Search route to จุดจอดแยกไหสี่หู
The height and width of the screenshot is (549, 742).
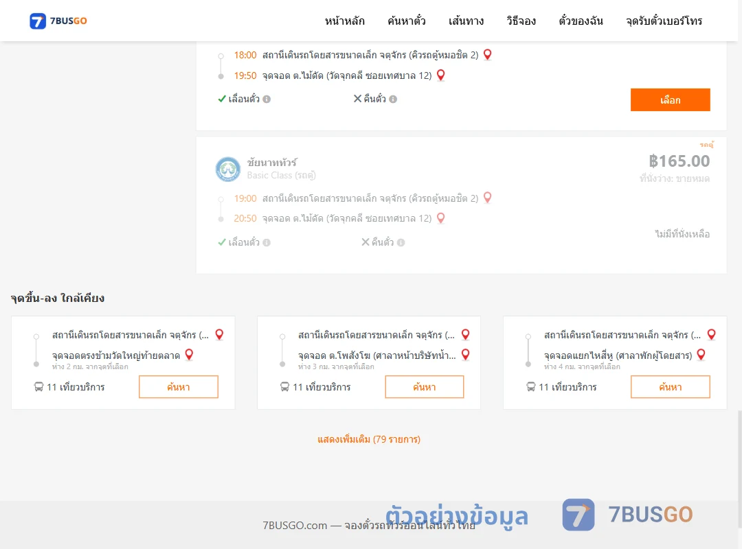pos(670,387)
